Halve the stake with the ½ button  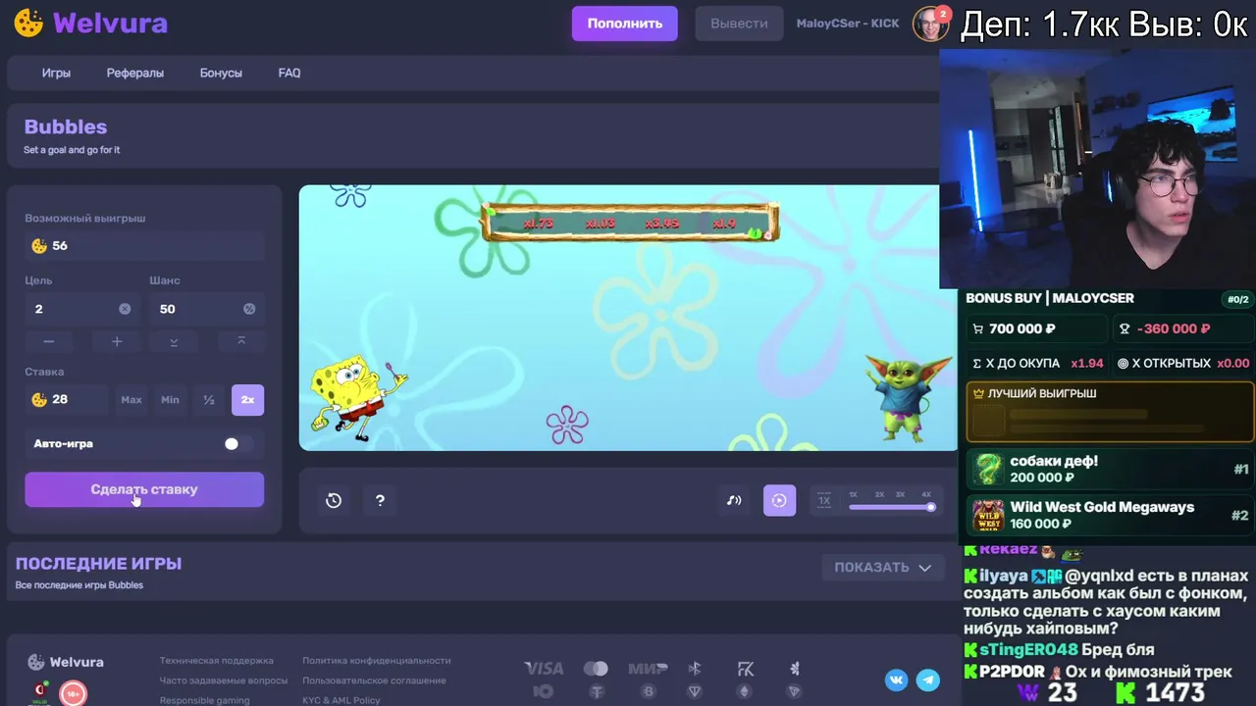tap(209, 399)
